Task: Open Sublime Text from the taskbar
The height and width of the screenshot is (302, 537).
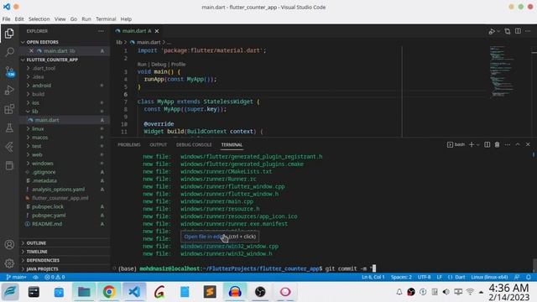Action: [210, 292]
